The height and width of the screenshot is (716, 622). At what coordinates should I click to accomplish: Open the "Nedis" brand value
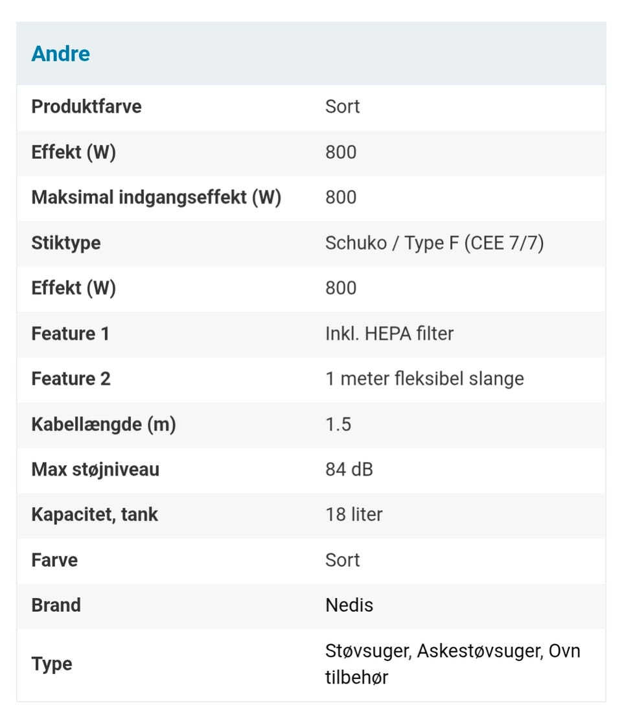pos(349,605)
